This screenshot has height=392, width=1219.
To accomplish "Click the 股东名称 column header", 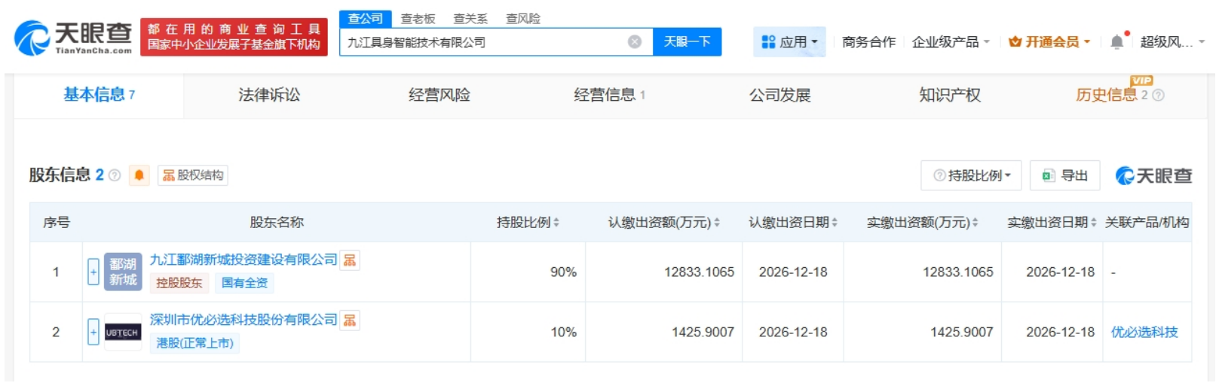I will click(x=277, y=223).
